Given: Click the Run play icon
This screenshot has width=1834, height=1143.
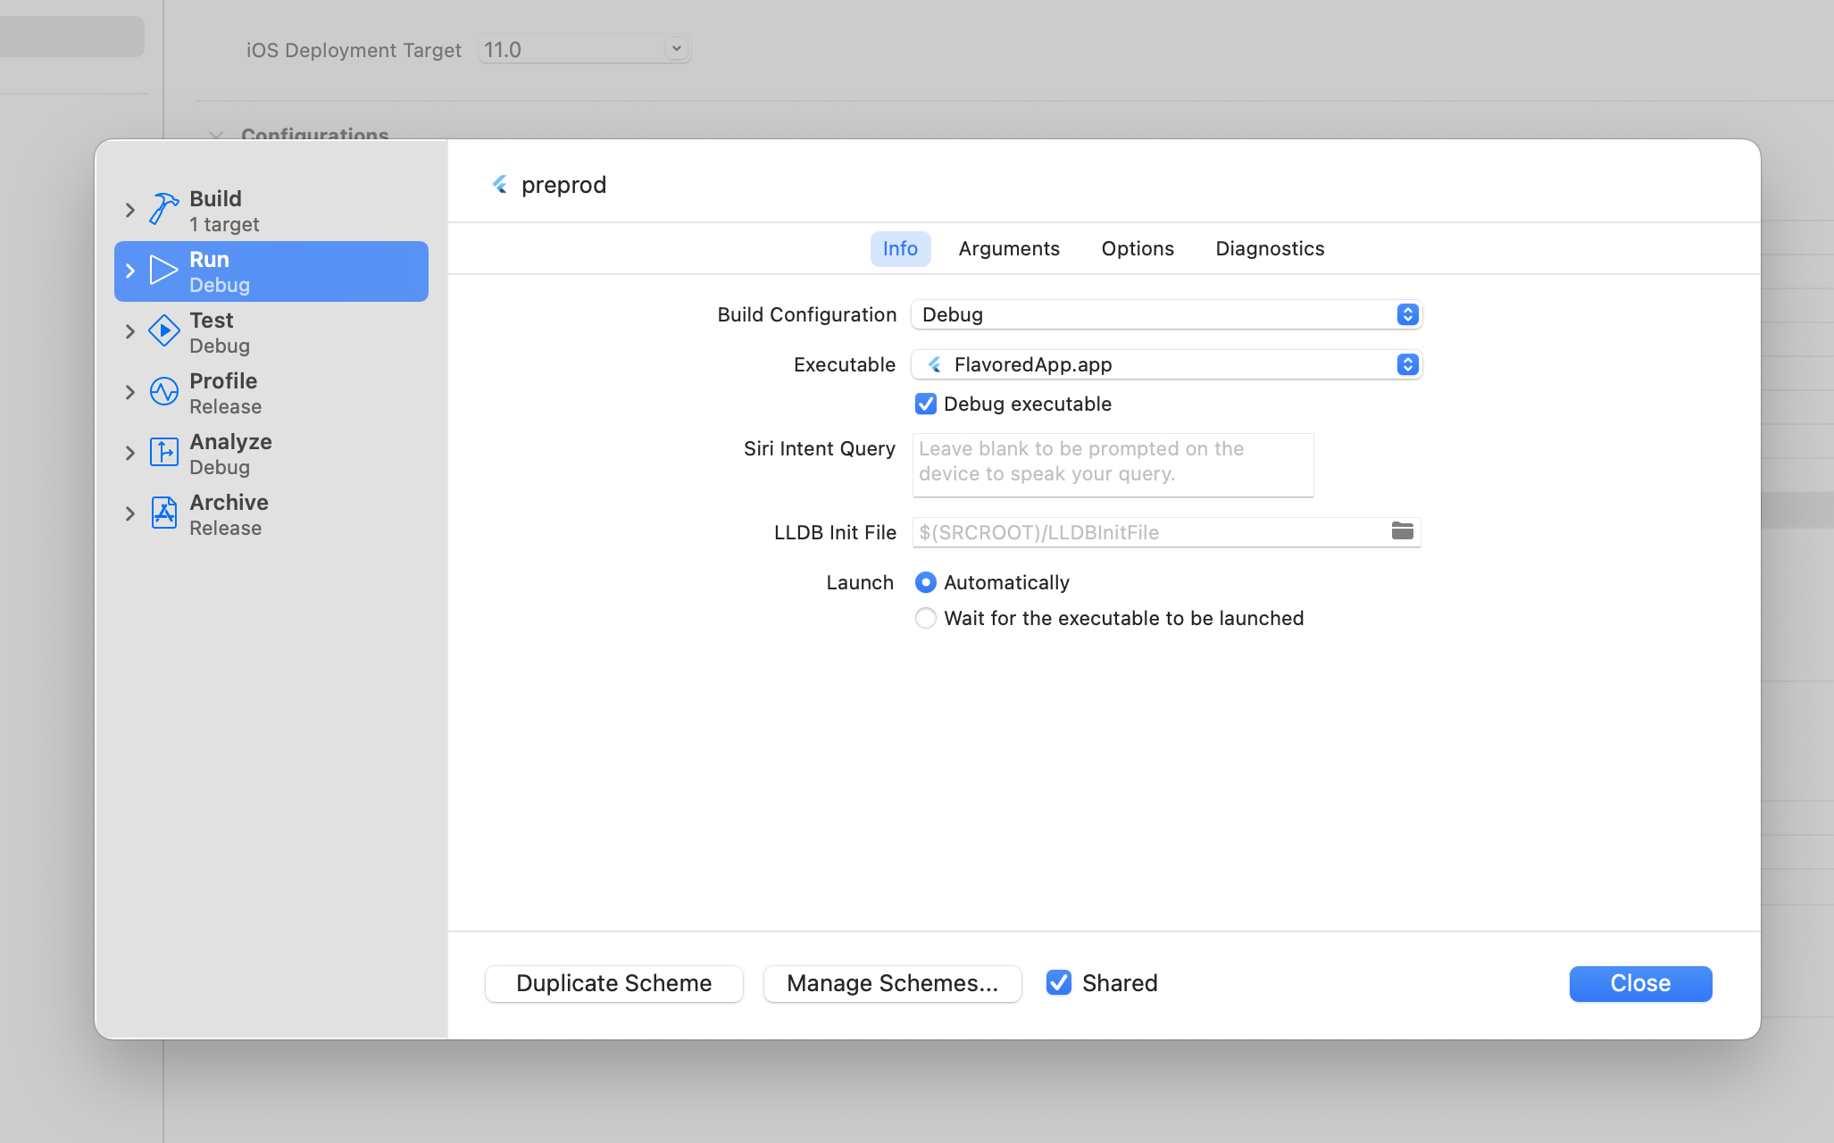Looking at the screenshot, I should coord(163,271).
